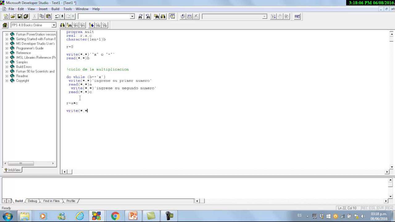Image resolution: width=395 pixels, height=222 pixels.
Task: Click the InfoView Home house icon
Action: [5, 25]
